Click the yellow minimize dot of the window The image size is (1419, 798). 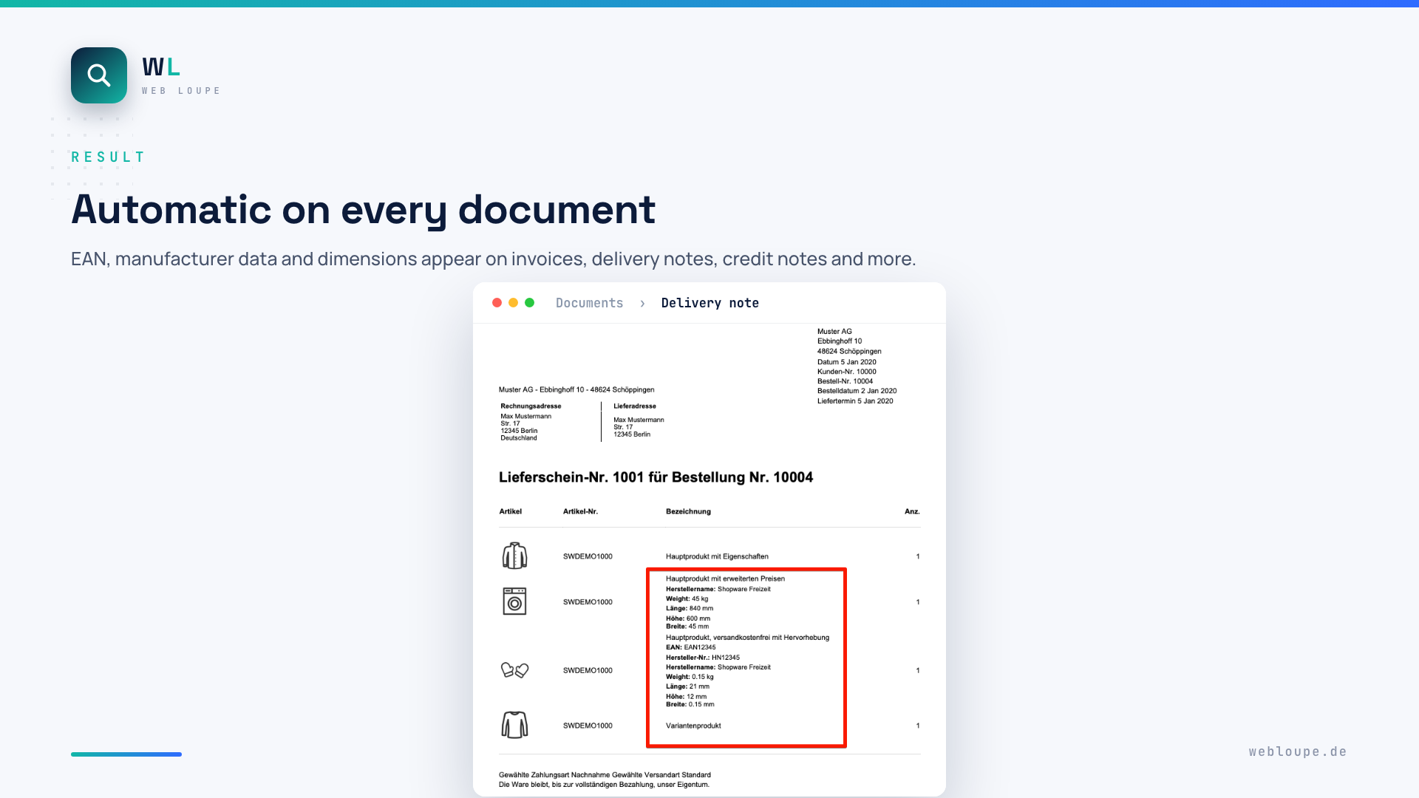pos(513,303)
